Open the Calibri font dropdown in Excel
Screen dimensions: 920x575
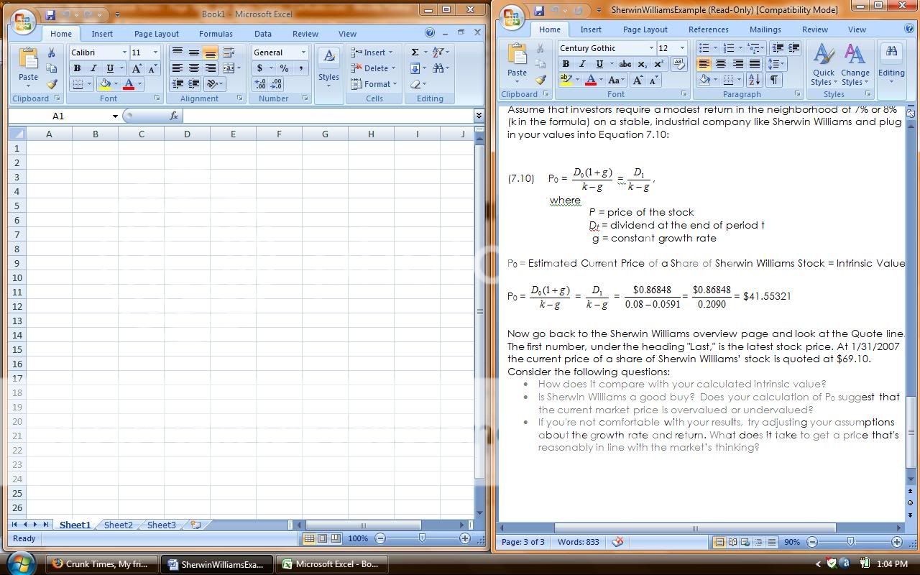(x=124, y=52)
